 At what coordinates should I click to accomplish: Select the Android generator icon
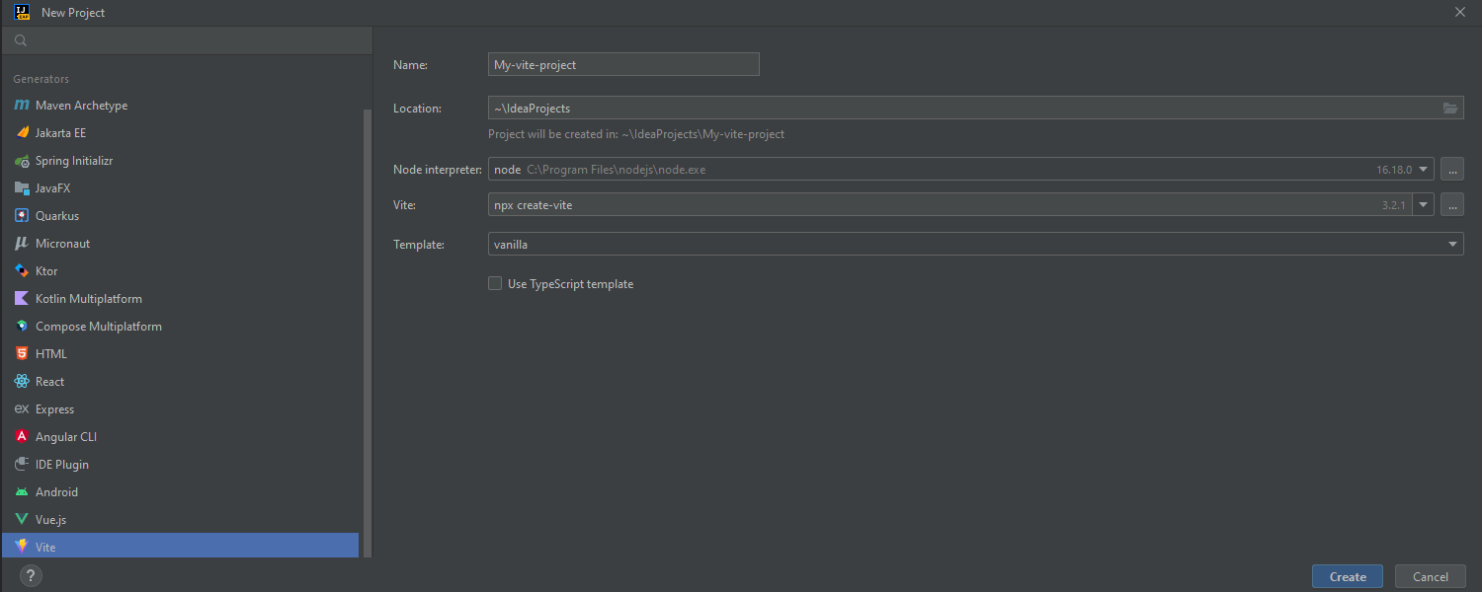(x=22, y=492)
